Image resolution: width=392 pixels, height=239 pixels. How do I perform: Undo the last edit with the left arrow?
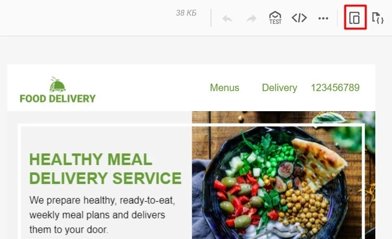tap(227, 19)
